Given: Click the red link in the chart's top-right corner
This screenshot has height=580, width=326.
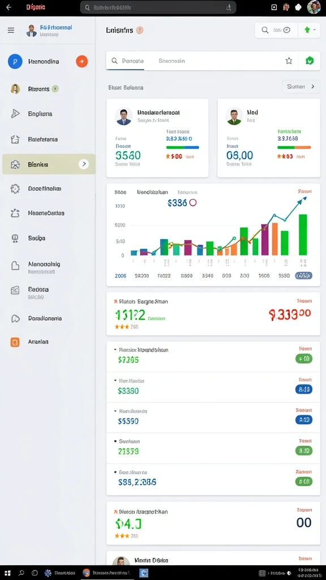Looking at the screenshot, I should 304,191.
